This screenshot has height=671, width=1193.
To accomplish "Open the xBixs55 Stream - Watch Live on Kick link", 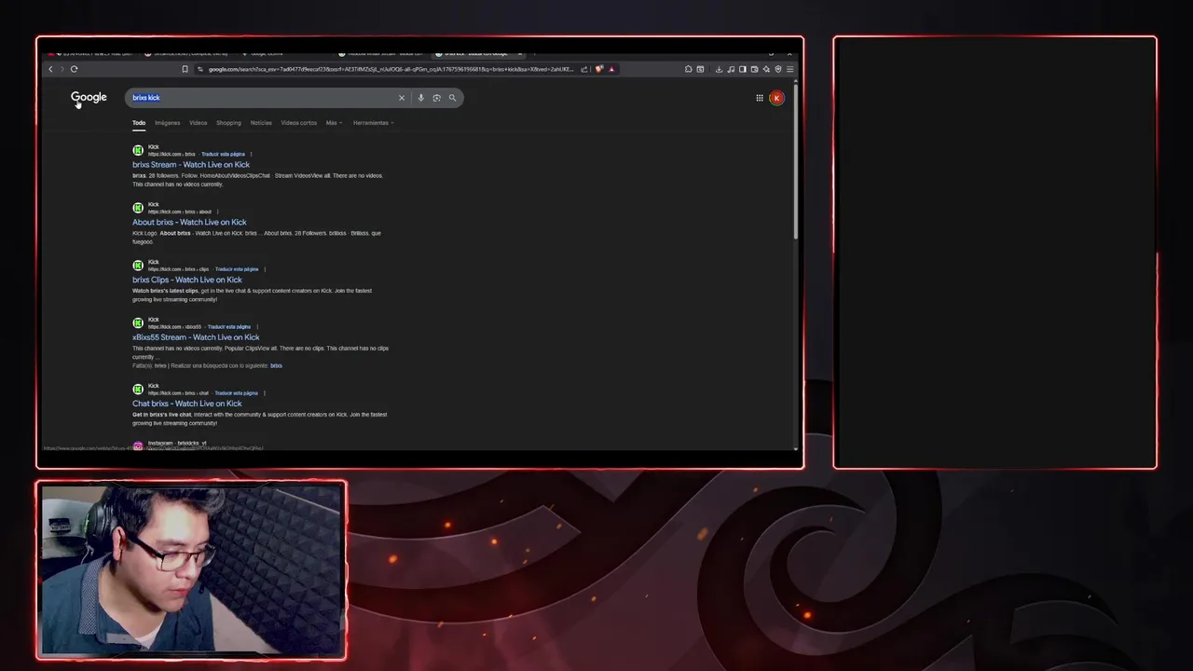I will pos(196,337).
